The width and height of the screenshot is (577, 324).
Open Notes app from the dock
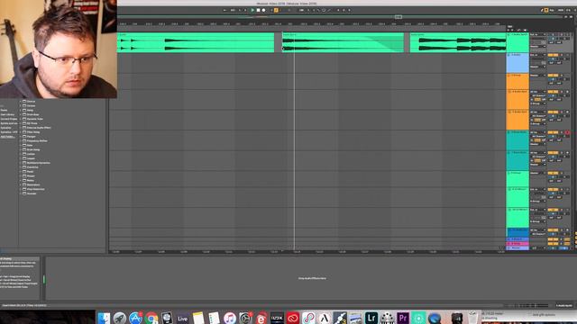tap(198, 318)
